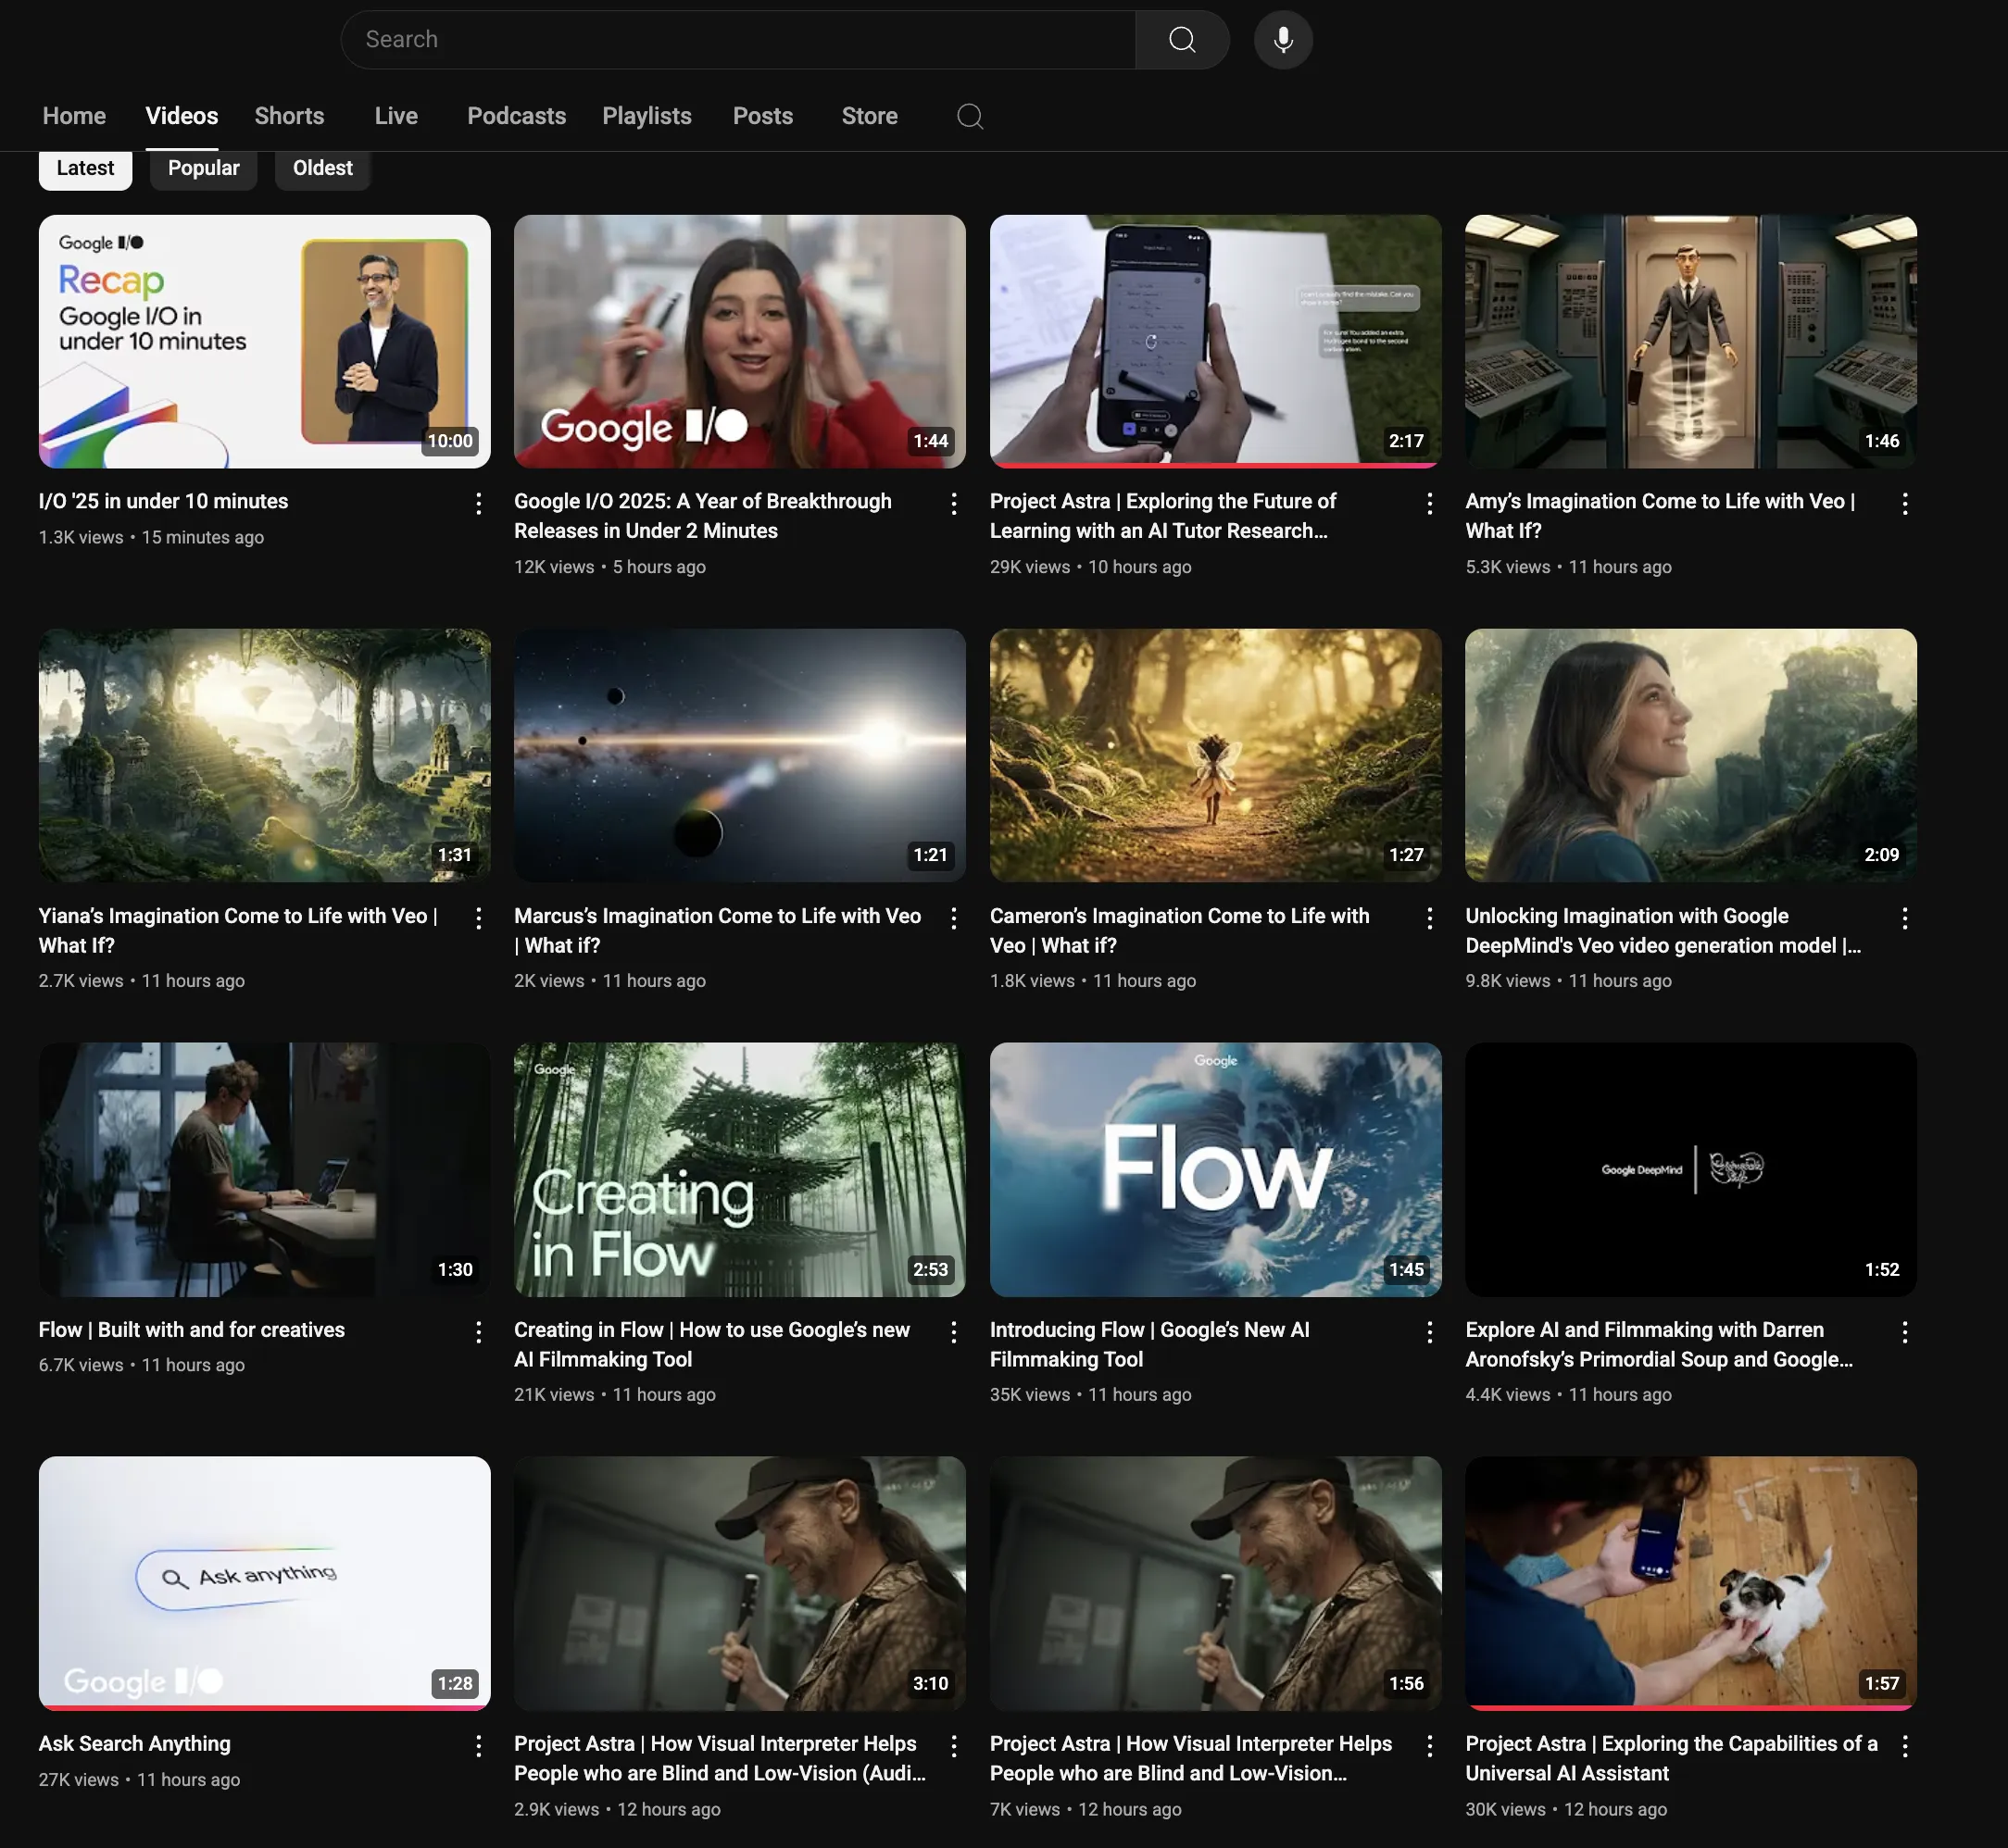Play the Google I/O woman in red thumbnail
The width and height of the screenshot is (2008, 1848).
point(739,341)
